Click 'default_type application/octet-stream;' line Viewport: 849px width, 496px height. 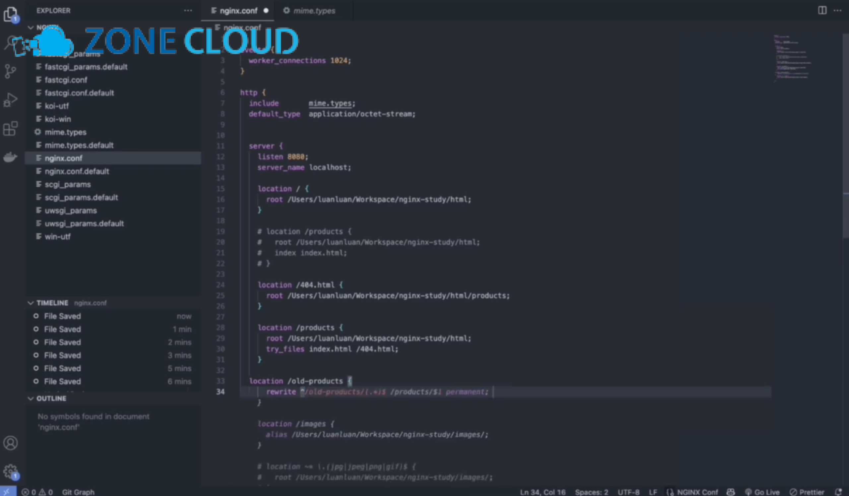coord(332,114)
